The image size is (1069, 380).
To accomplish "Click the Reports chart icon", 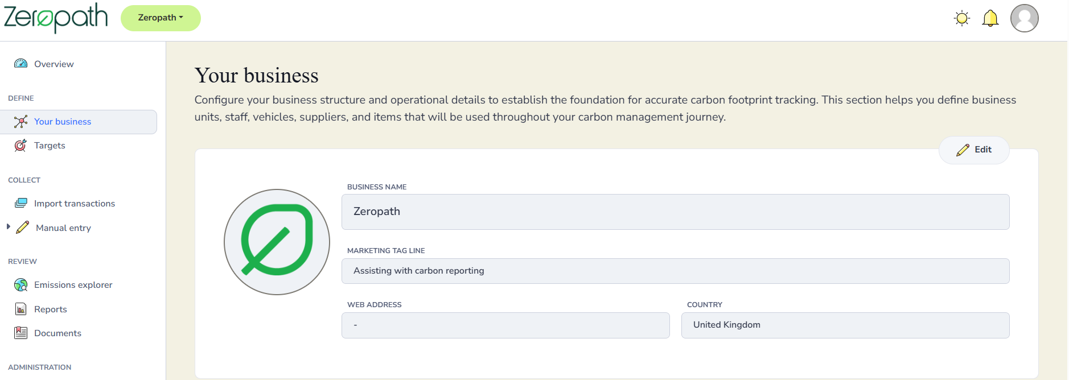I will click(21, 309).
